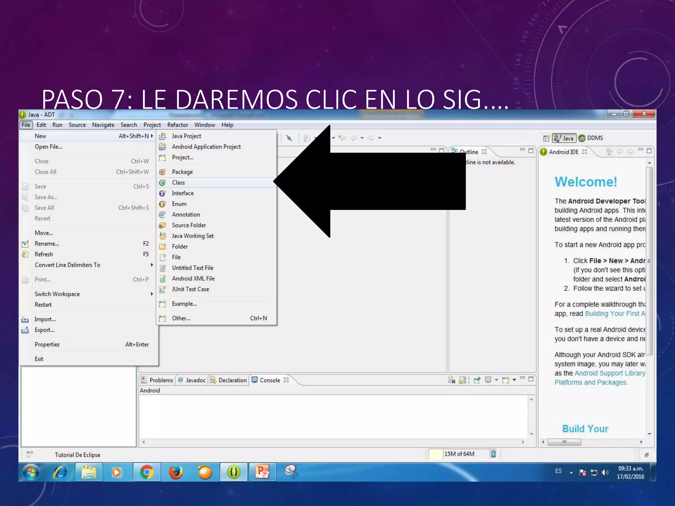This screenshot has width=675, height=506.
Task: Click the Scroll Lock console icon
Action: (x=462, y=380)
